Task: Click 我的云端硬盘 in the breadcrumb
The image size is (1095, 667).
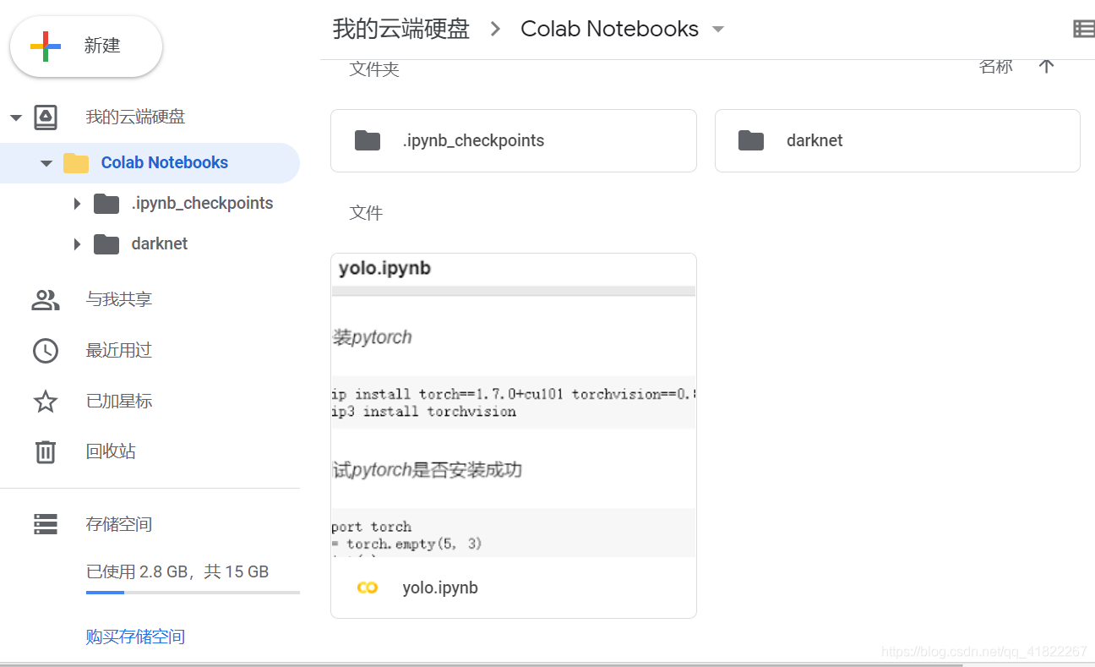Action: (401, 29)
